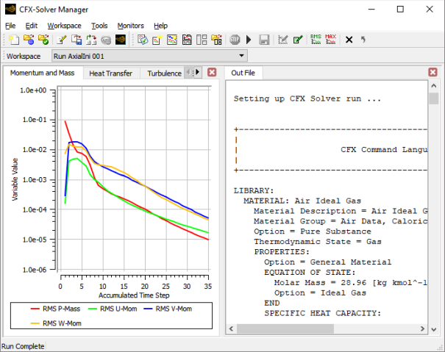Open the File menu
445x352 pixels.
[x=10, y=26]
